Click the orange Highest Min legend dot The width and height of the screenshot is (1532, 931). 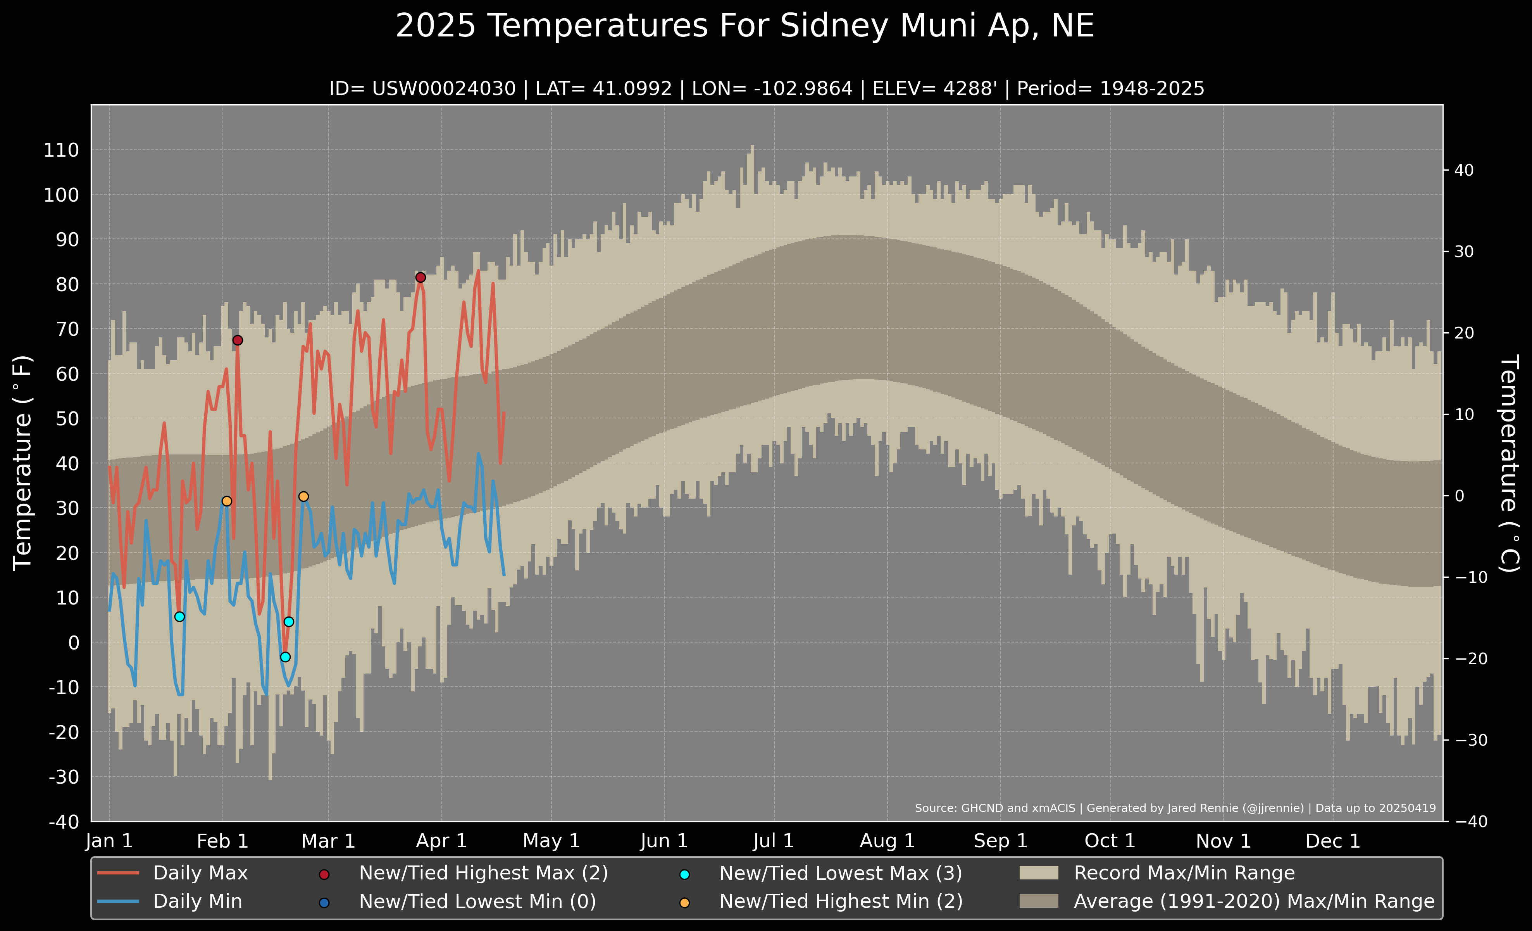pos(684,902)
